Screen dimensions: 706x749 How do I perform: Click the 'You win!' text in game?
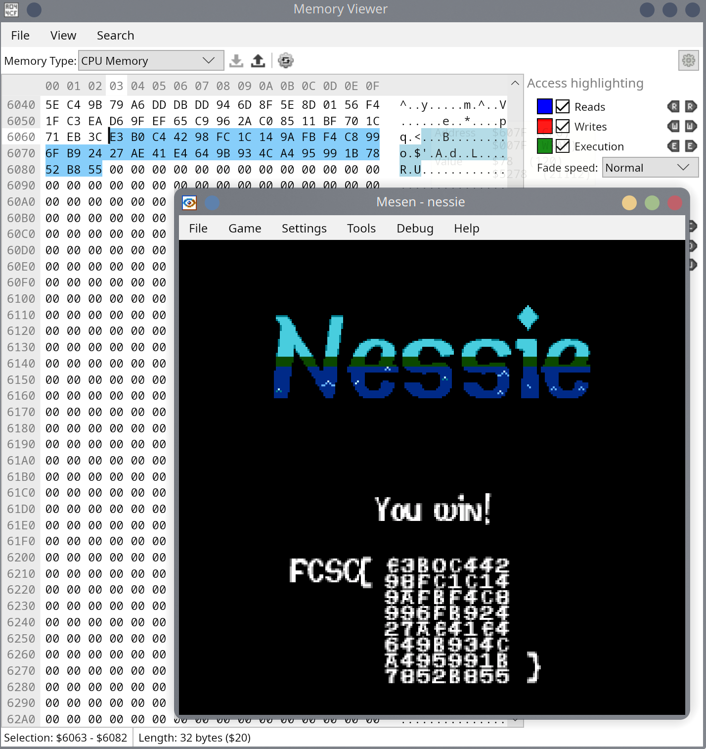[433, 508]
